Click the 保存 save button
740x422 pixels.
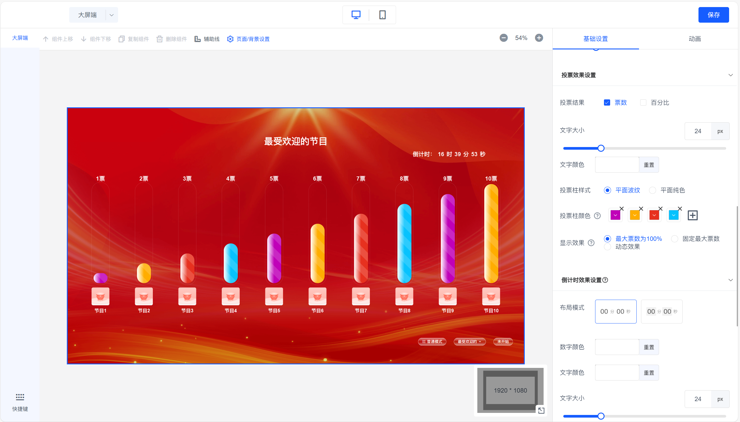tap(713, 15)
